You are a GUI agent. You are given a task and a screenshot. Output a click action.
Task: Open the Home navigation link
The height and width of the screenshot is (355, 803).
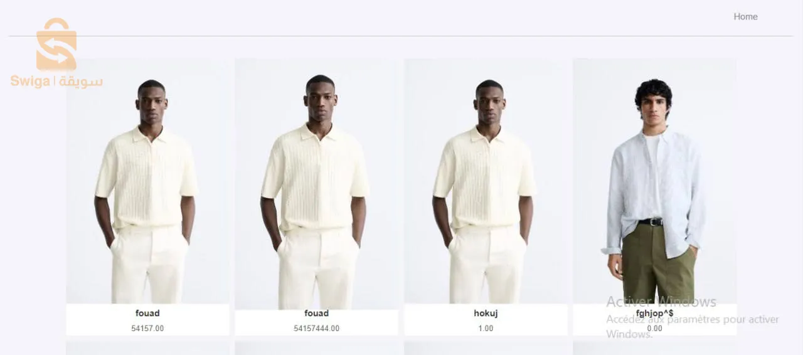745,16
